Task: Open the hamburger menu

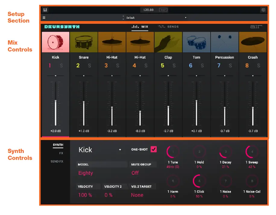Action: (x=44, y=17)
